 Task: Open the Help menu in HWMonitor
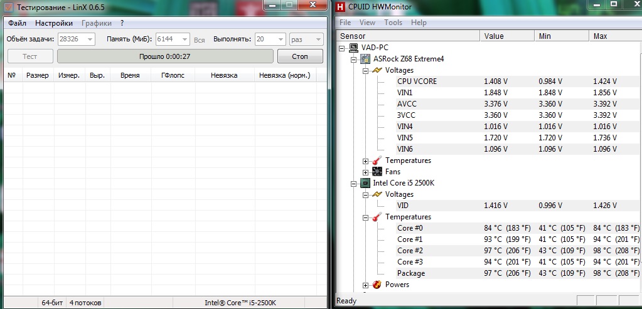point(419,23)
